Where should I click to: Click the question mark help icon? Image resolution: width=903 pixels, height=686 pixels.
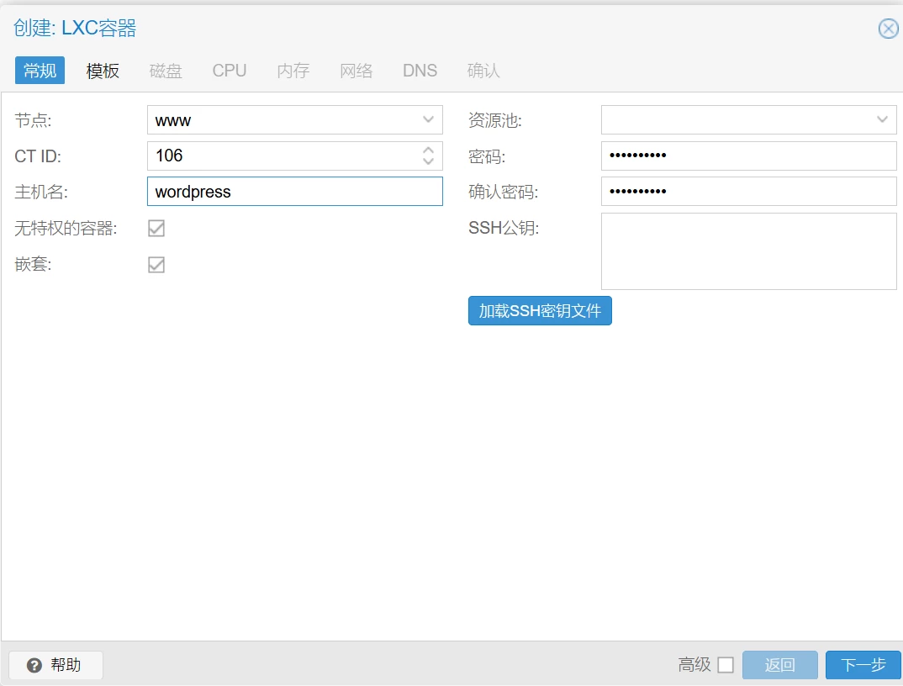[x=34, y=665]
